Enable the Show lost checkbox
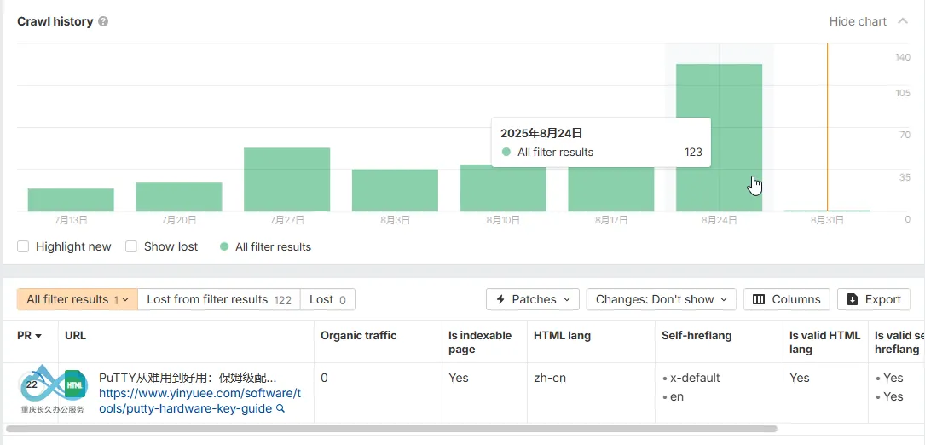Image resolution: width=925 pixels, height=445 pixels. pyautogui.click(x=131, y=246)
